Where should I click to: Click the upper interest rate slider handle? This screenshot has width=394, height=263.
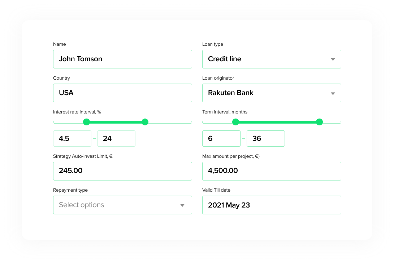(145, 122)
